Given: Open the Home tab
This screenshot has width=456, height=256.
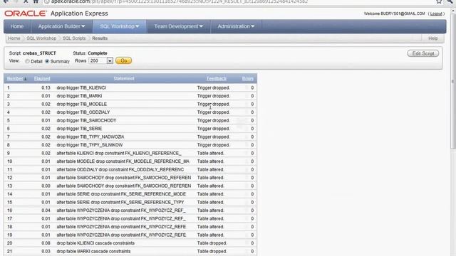Looking at the screenshot, I should [x=17, y=26].
